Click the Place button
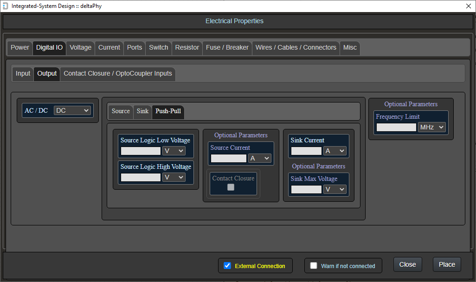The image size is (476, 282). (x=447, y=264)
